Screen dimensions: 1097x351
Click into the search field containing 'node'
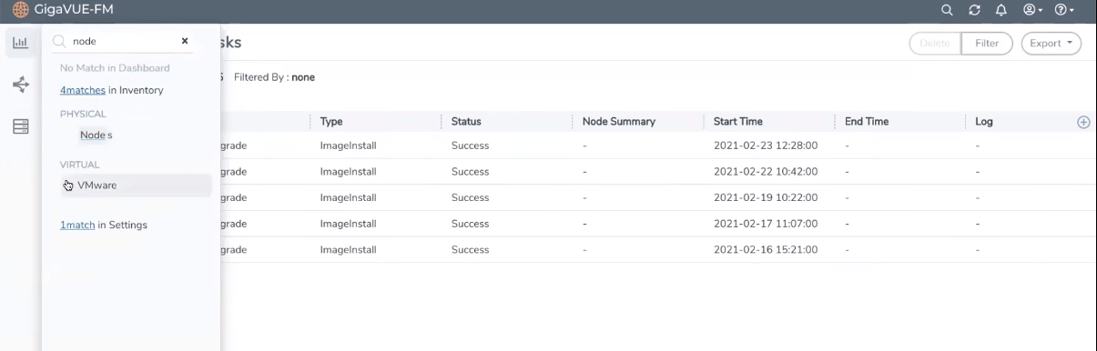pyautogui.click(x=123, y=41)
